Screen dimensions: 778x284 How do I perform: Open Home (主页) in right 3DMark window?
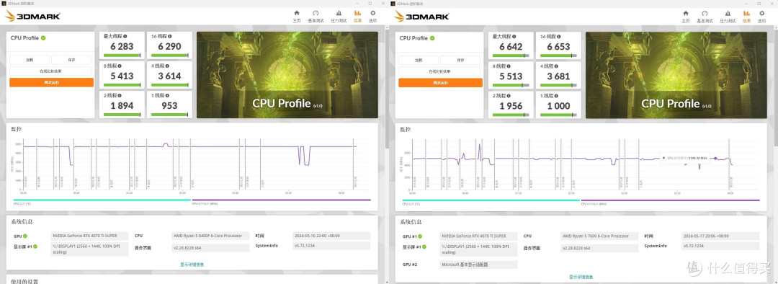click(686, 17)
